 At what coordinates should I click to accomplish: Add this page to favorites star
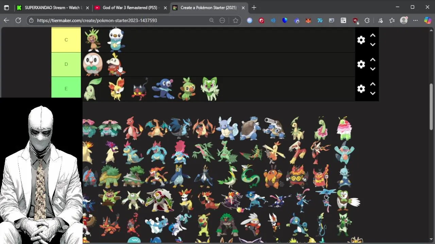pos(236,20)
